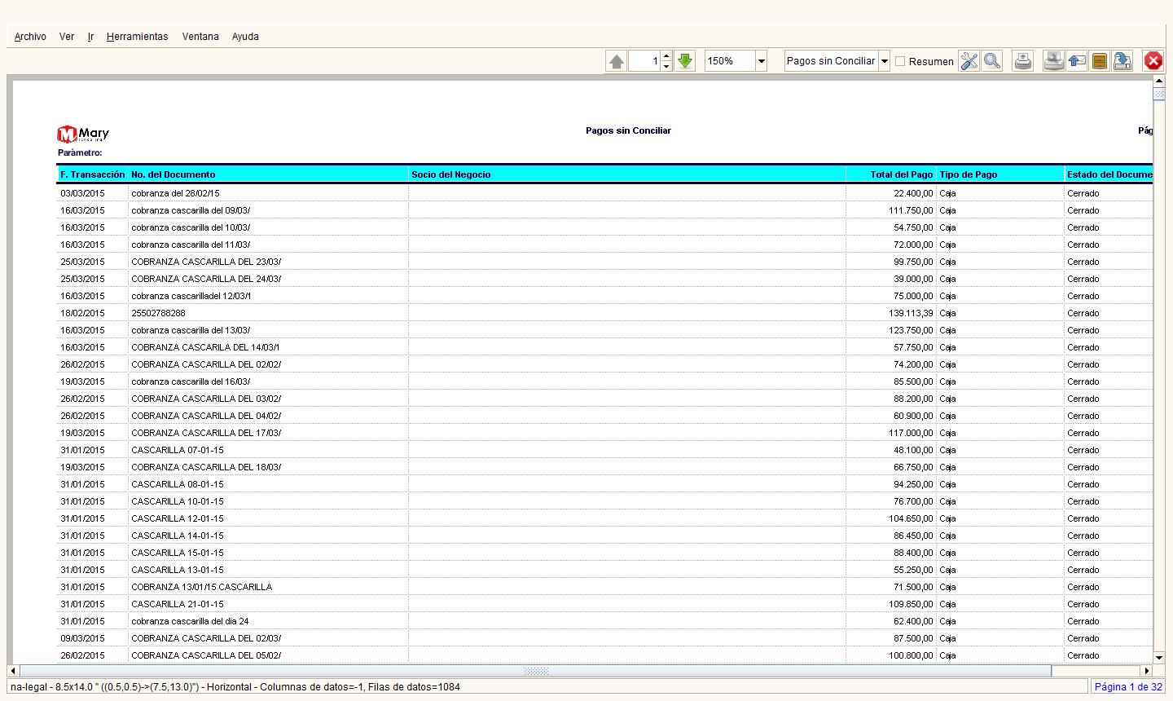This screenshot has height=701, width=1173.
Task: Open the Archivo menu
Action: pyautogui.click(x=30, y=37)
